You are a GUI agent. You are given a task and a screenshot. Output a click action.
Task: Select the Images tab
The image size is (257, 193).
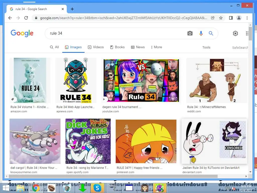73,47
